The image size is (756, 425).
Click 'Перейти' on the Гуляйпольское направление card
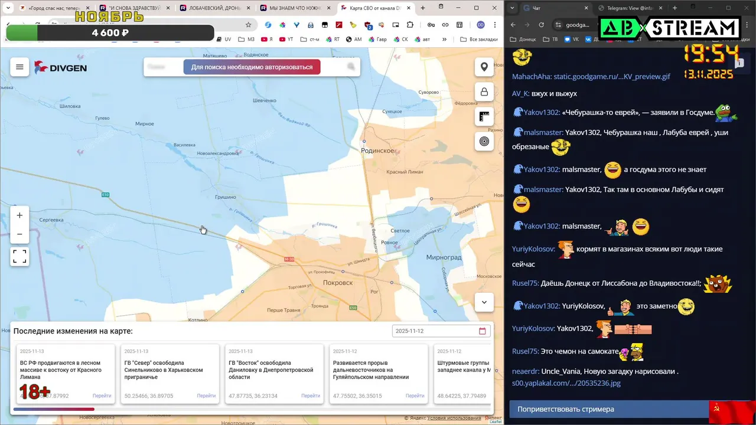pyautogui.click(x=415, y=395)
